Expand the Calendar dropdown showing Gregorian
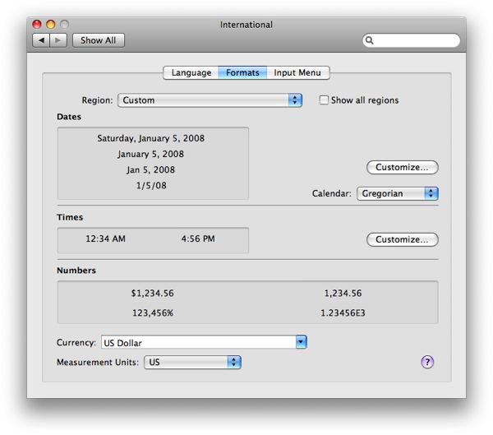The height and width of the screenshot is (435, 493). (397, 194)
